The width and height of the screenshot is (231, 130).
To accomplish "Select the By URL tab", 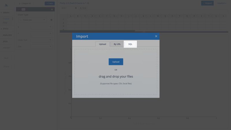I will pos(117,44).
